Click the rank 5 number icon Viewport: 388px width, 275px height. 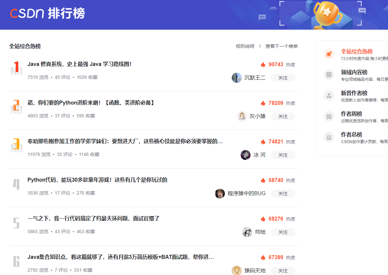click(x=16, y=223)
